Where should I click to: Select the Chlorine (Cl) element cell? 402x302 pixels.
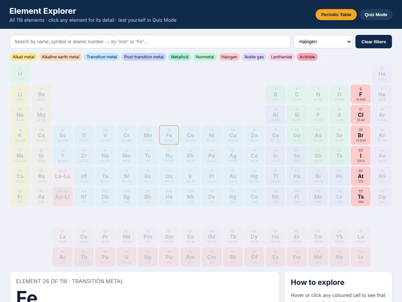pyautogui.click(x=360, y=115)
